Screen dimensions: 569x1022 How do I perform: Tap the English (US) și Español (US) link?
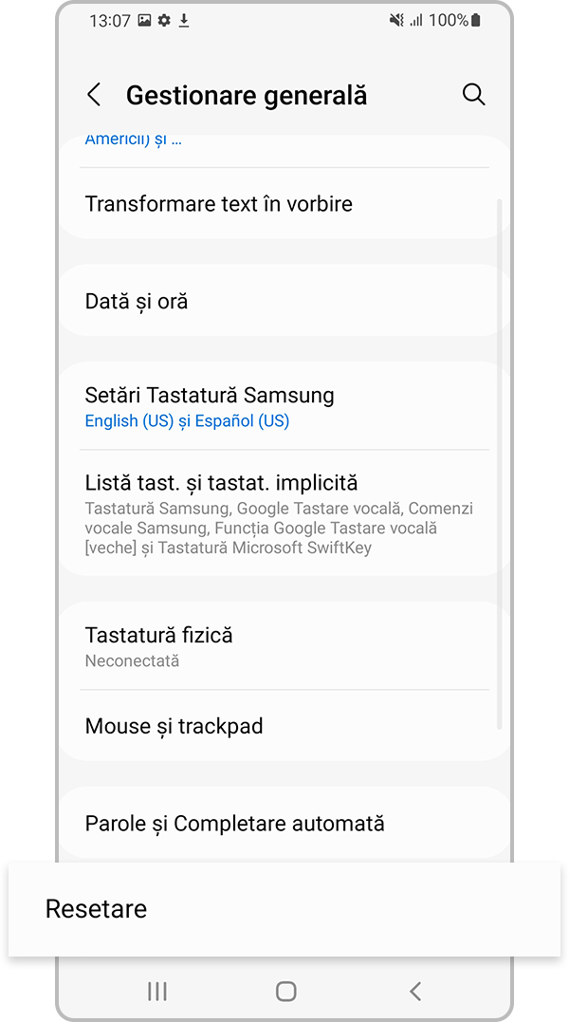coord(187,421)
